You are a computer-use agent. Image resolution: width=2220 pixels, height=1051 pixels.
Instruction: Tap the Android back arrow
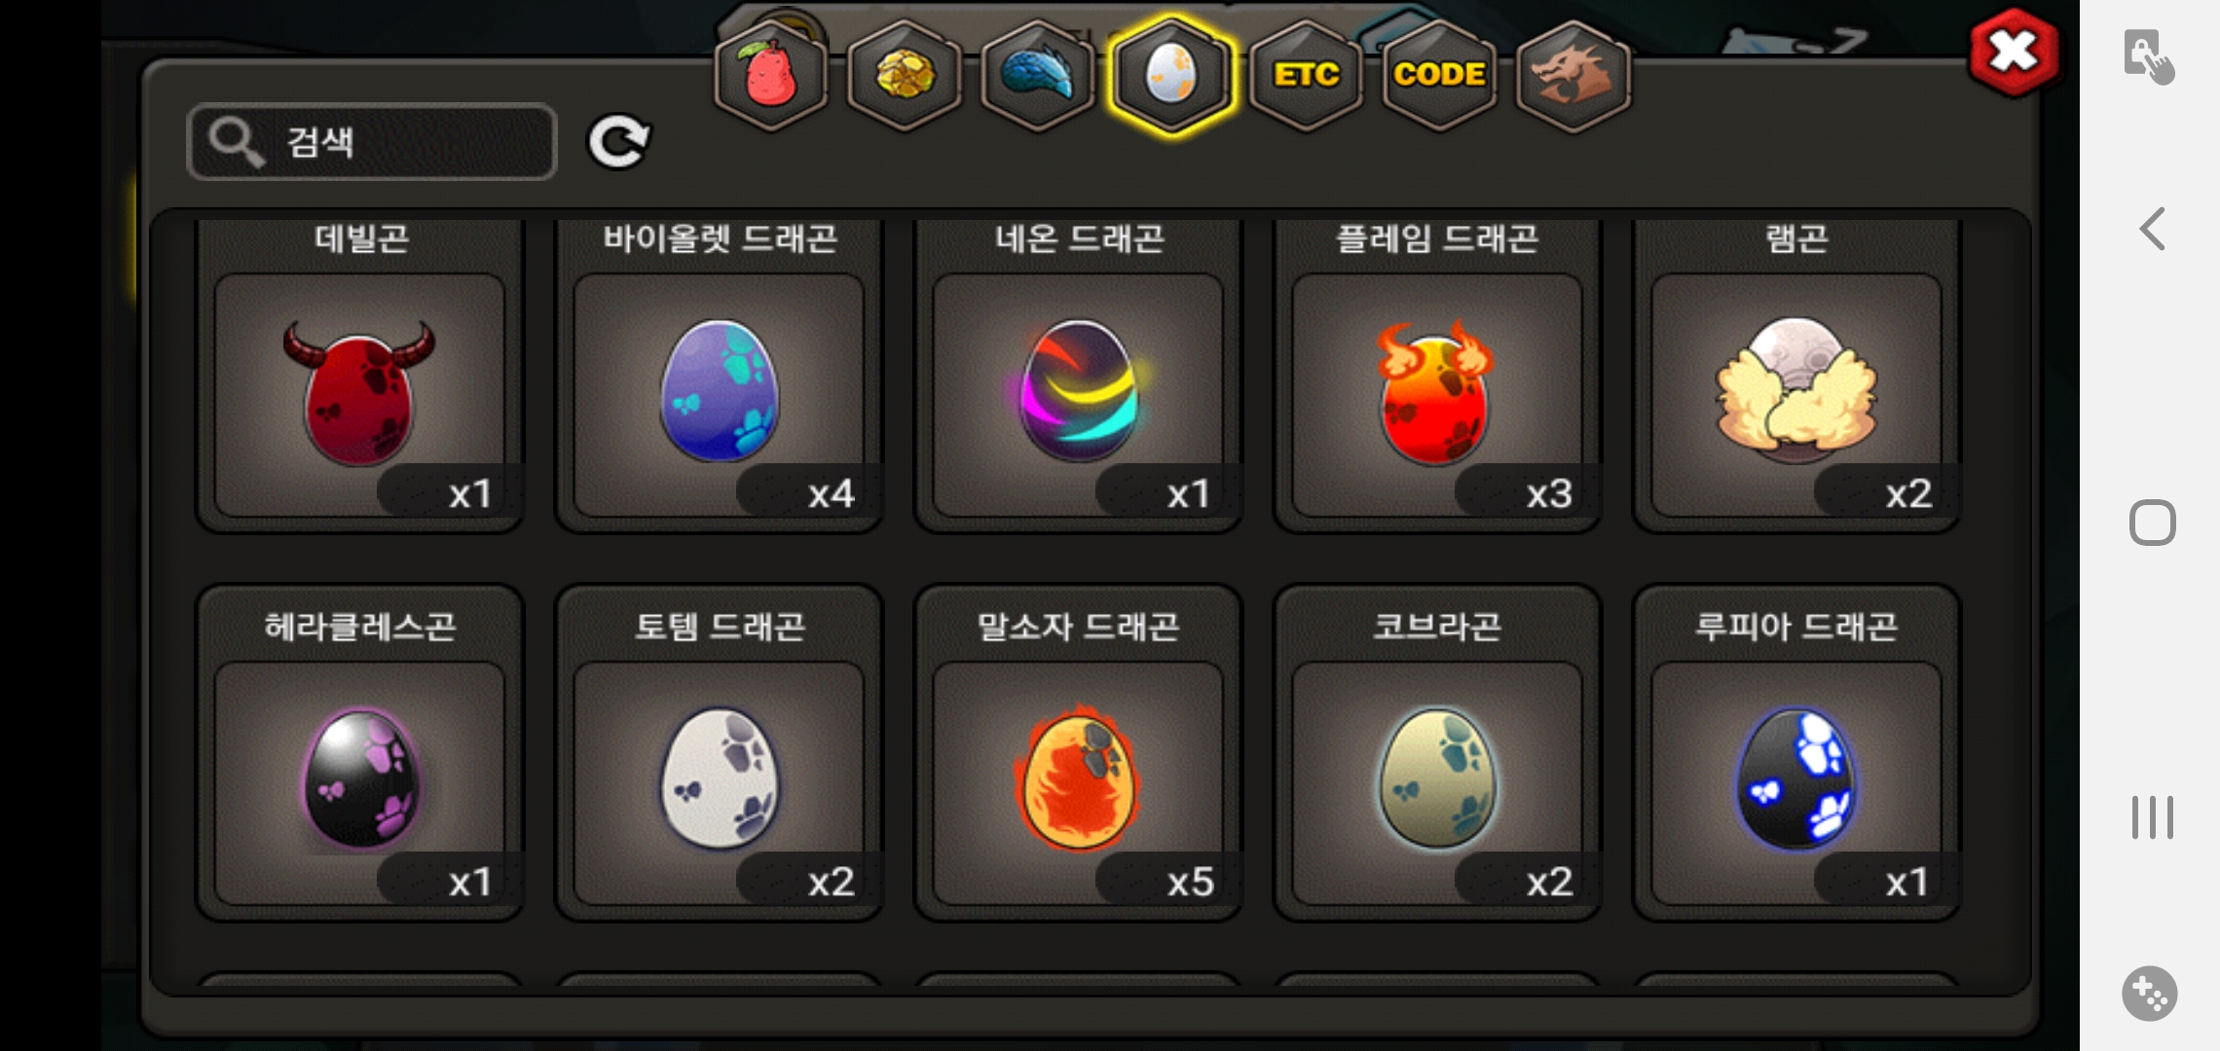[x=2152, y=229]
